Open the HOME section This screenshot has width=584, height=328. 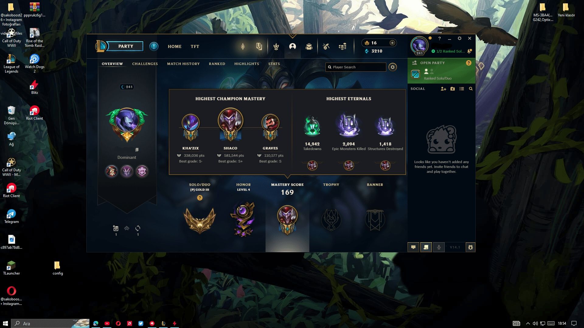click(x=175, y=46)
